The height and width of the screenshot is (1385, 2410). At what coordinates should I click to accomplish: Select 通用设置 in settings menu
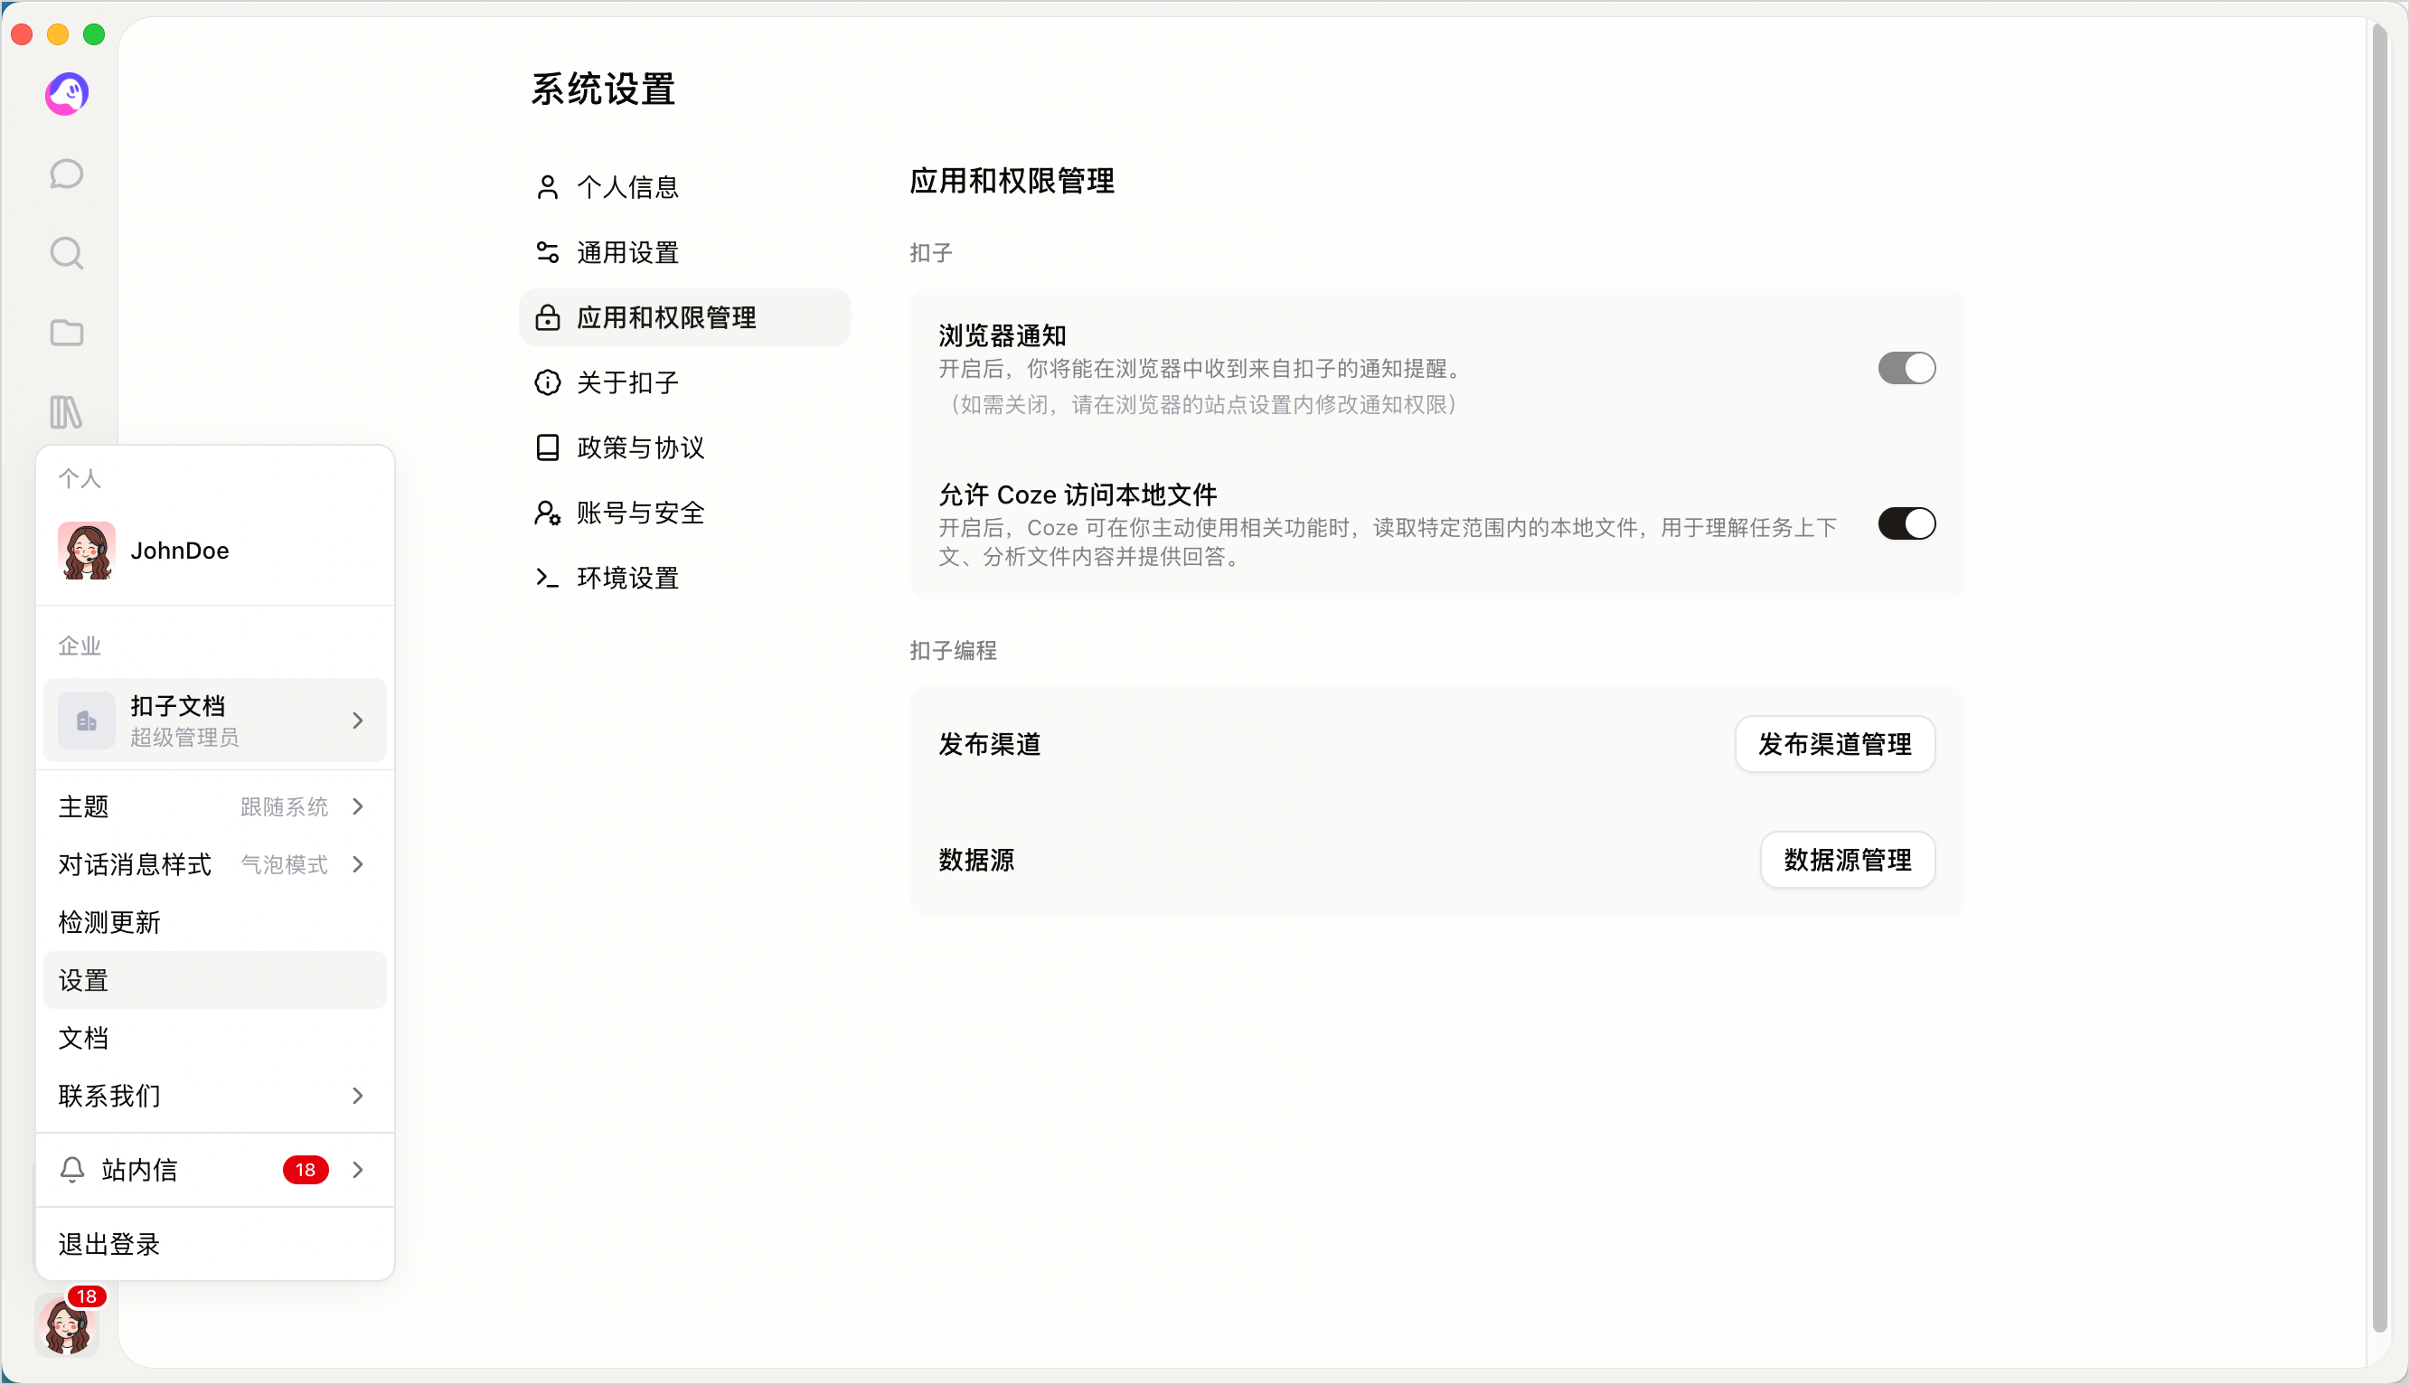(685, 252)
